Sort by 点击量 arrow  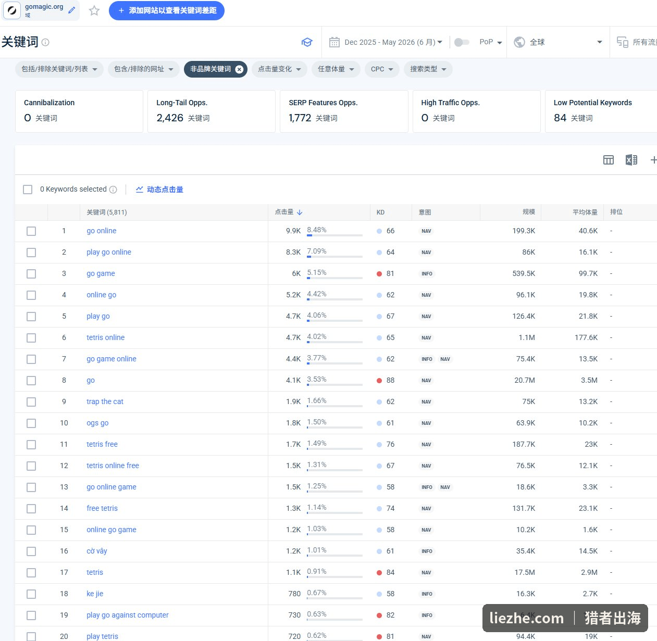[x=300, y=212]
